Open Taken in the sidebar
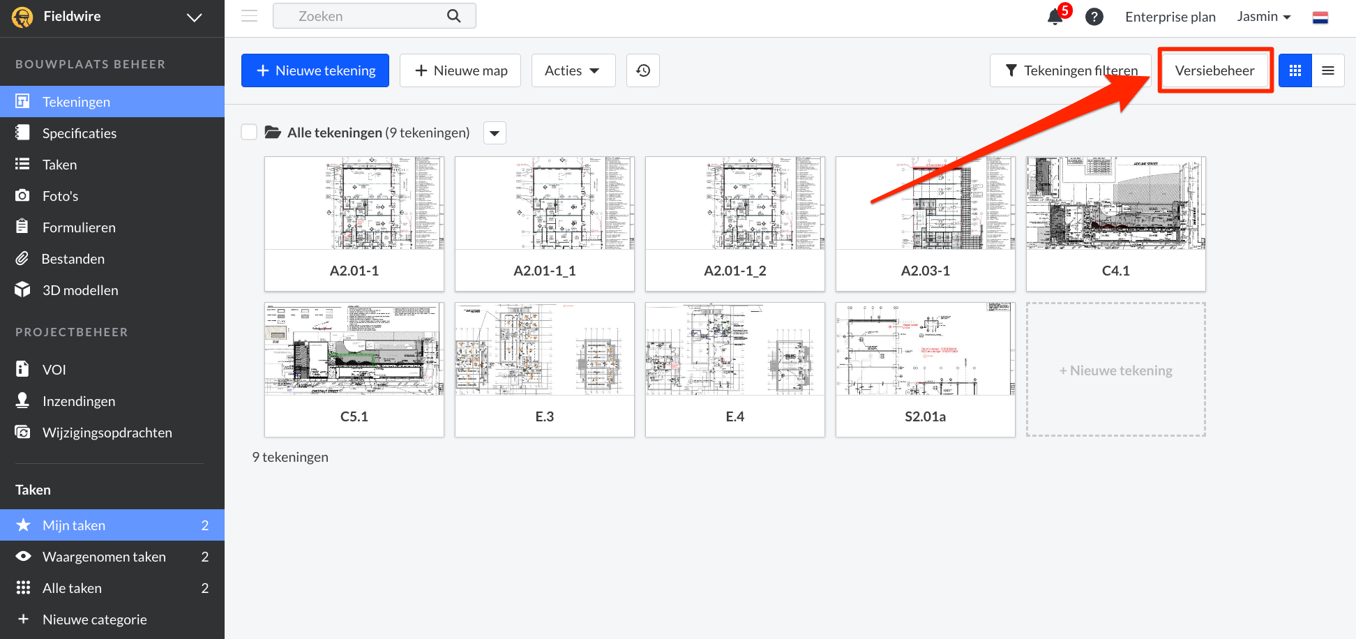This screenshot has width=1356, height=639. pyautogui.click(x=112, y=165)
